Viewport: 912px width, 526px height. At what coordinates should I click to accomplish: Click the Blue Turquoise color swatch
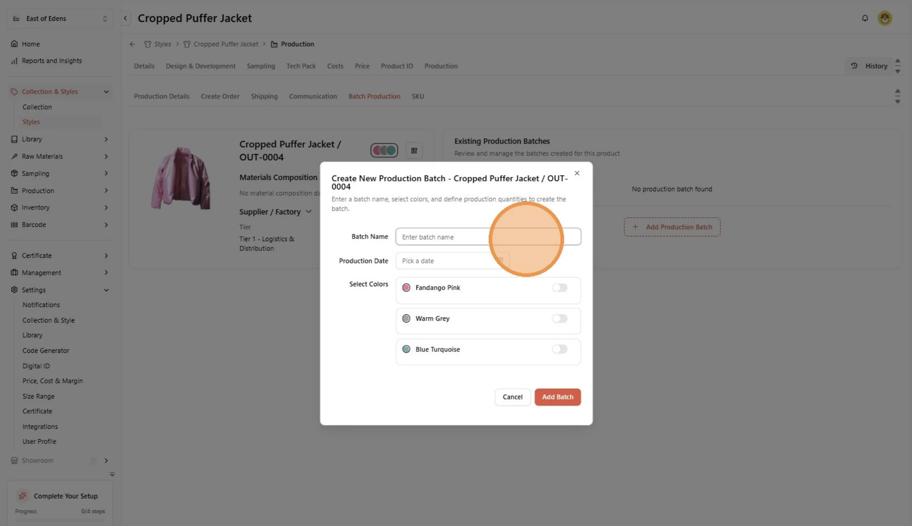pos(406,349)
